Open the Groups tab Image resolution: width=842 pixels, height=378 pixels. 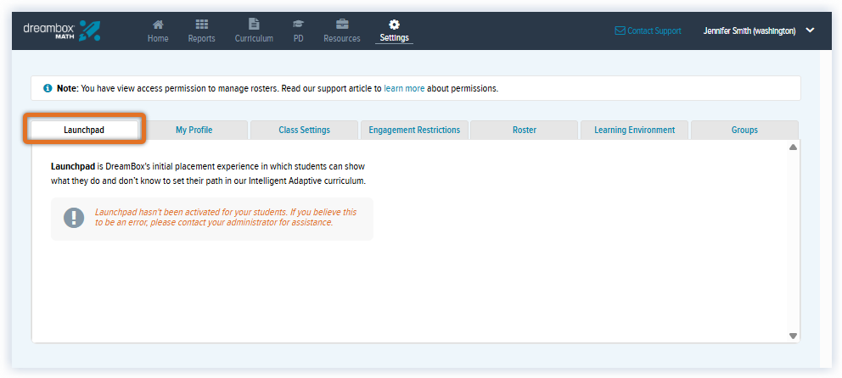744,130
